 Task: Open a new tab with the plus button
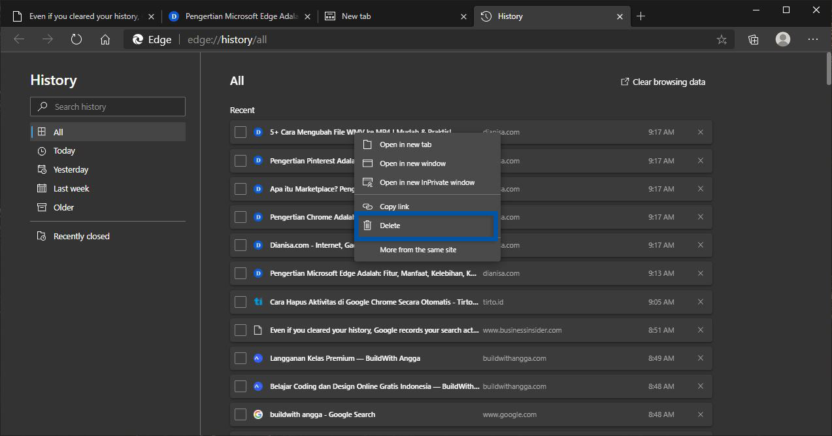pyautogui.click(x=642, y=16)
